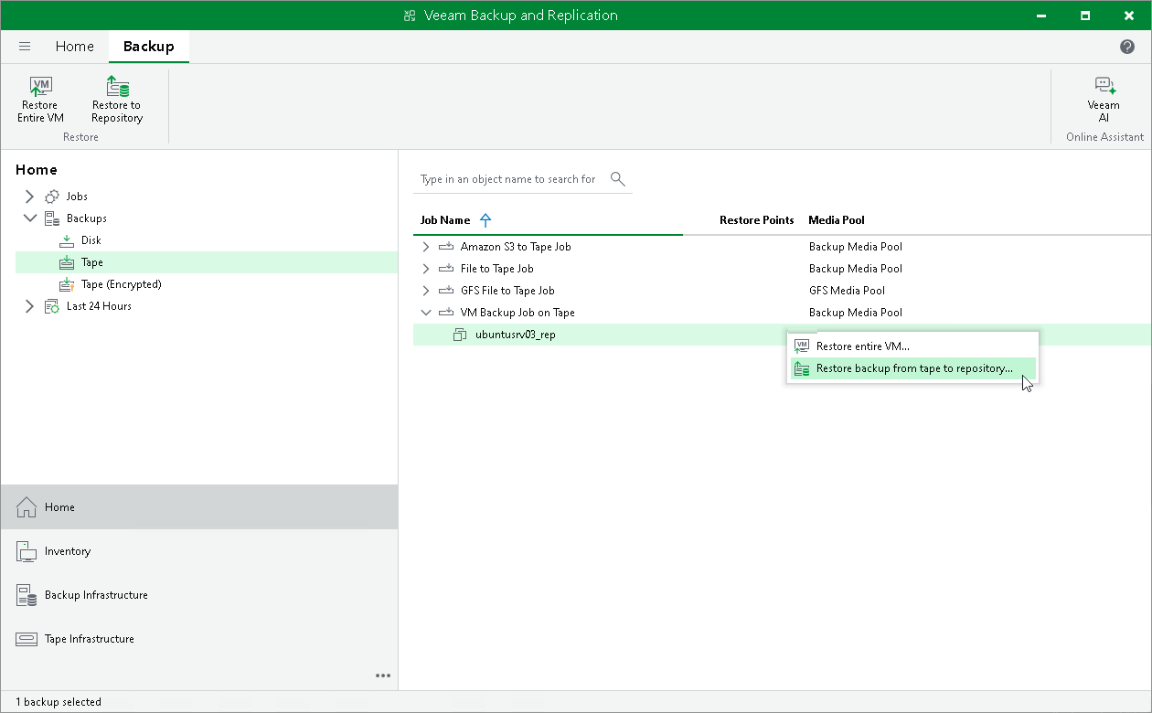Click the Backup Infrastructure sidebar icon
The image size is (1152, 713).
[25, 595]
